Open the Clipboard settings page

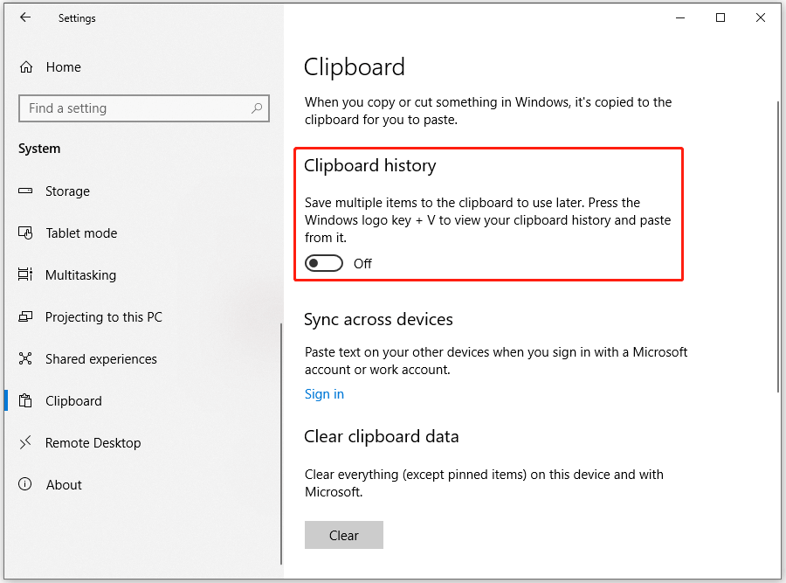tap(73, 401)
